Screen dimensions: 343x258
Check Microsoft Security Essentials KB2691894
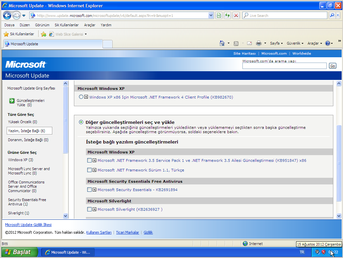89,189
